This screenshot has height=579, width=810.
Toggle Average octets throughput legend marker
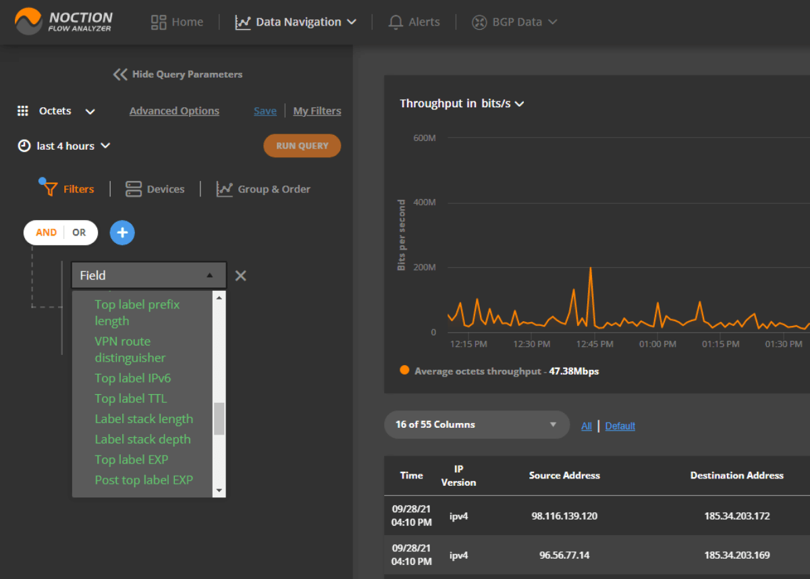404,370
